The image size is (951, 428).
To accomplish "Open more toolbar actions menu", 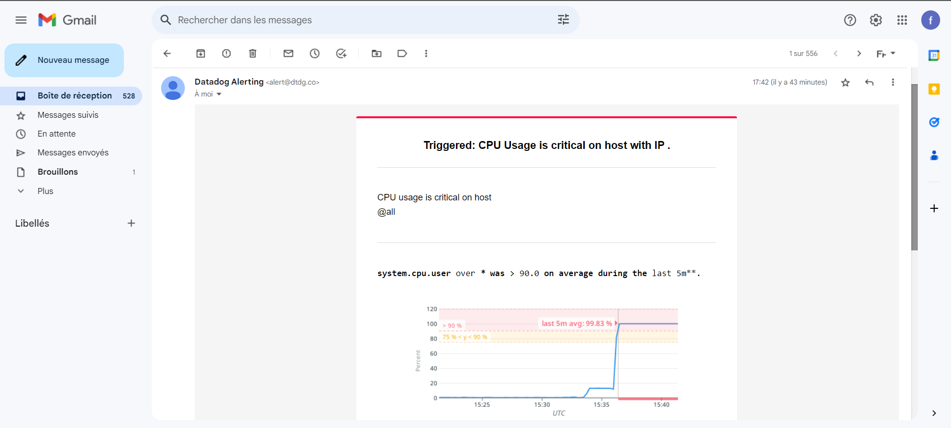I will point(426,53).
